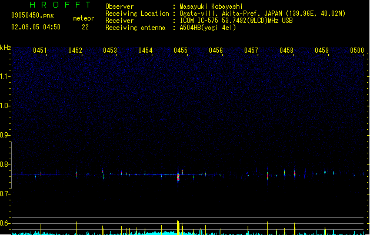Click the 1.1 kHz axis label
Screen dimensions: 370x235
(x=5, y=76)
